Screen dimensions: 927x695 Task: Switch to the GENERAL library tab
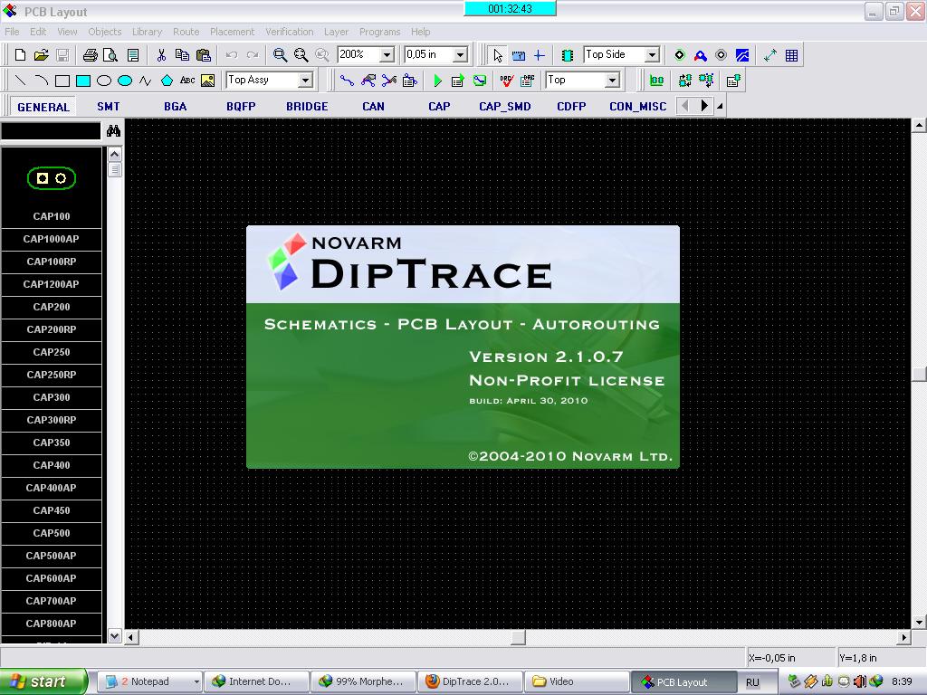coord(43,107)
